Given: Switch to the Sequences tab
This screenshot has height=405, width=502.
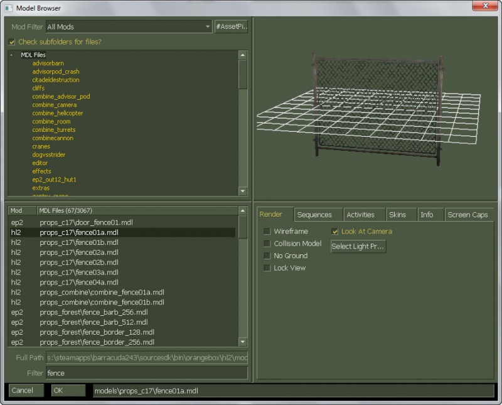Looking at the screenshot, I should 318,215.
